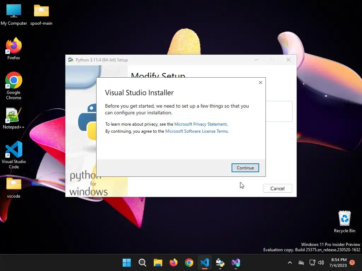The image size is (362, 271).
Task: Open Microsoft Software License Terms link
Action: tap(197, 131)
